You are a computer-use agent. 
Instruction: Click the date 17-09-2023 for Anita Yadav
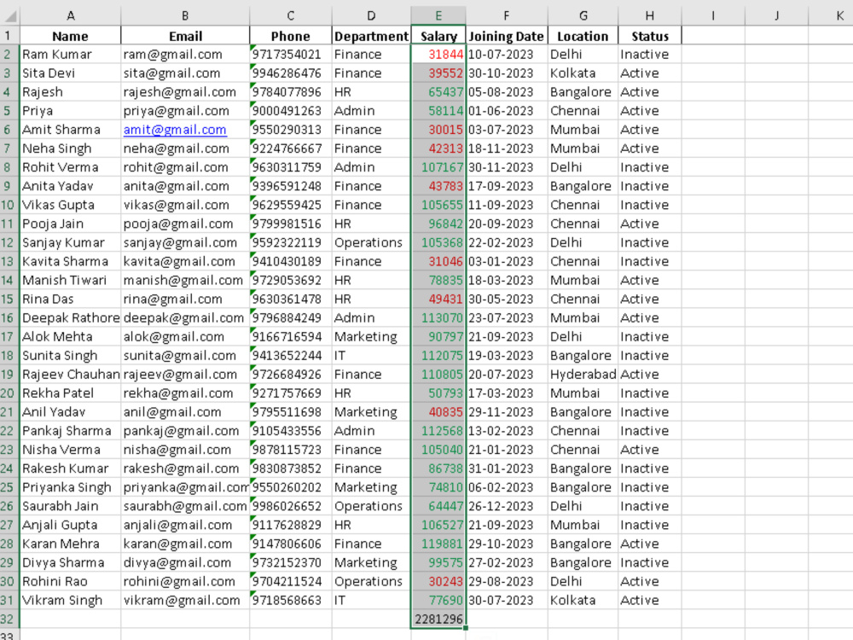pos(507,186)
